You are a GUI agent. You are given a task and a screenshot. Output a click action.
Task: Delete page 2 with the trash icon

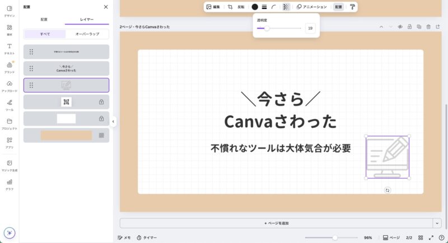click(428, 27)
